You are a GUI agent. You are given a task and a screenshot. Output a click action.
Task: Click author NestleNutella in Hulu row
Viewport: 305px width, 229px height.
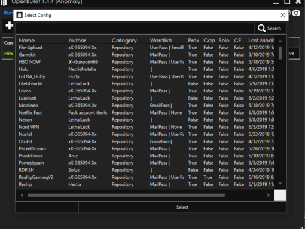[82, 69]
